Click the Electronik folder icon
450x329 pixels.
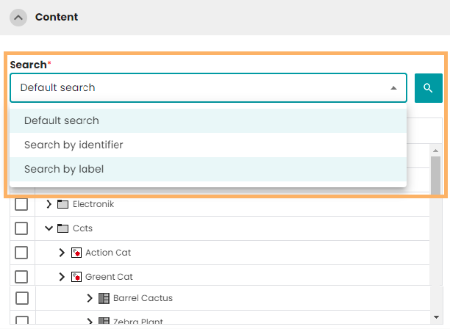pyautogui.click(x=63, y=204)
